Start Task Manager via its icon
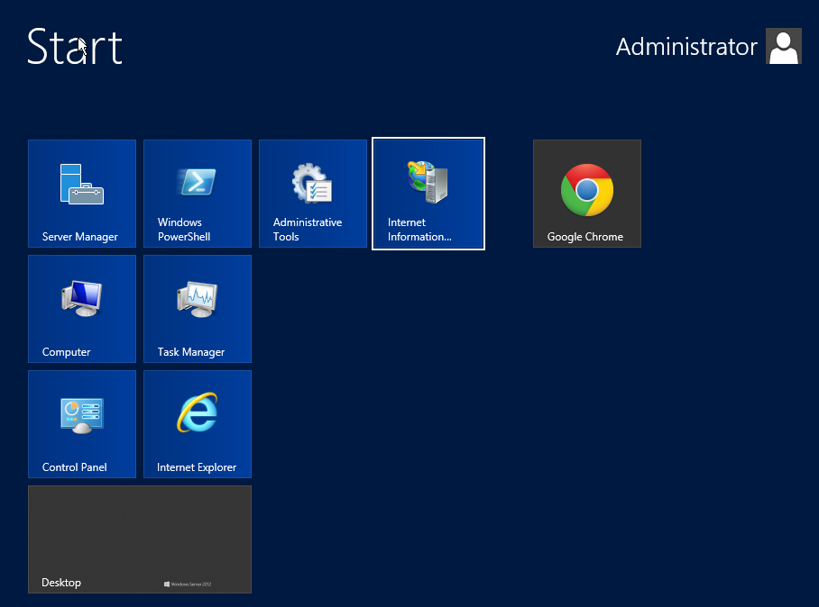Screen dimensions: 819x607 (197, 297)
